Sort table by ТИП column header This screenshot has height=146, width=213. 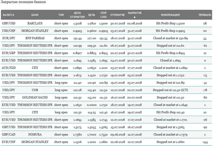point(61,15)
